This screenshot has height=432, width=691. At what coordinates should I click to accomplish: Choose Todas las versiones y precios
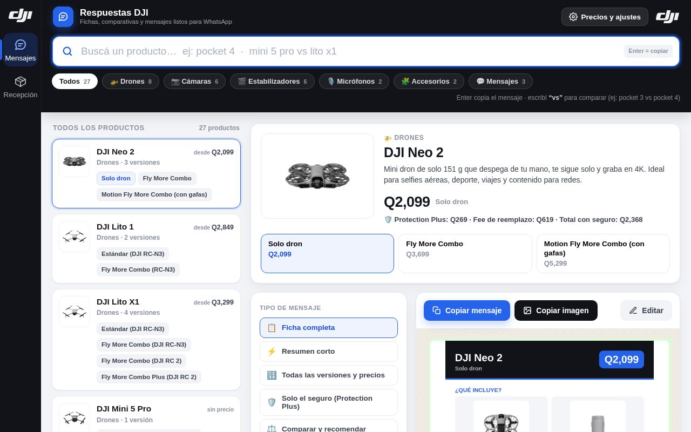[329, 375]
